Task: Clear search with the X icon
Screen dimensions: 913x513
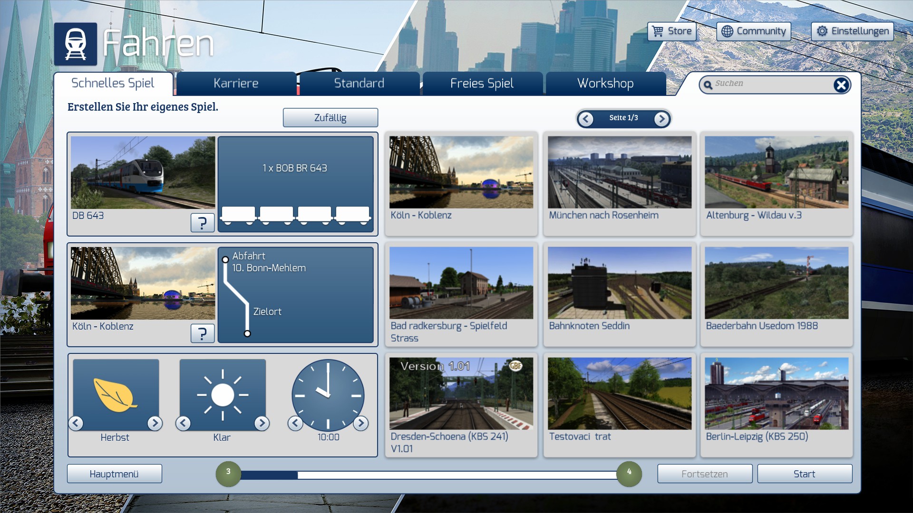Action: [x=841, y=85]
